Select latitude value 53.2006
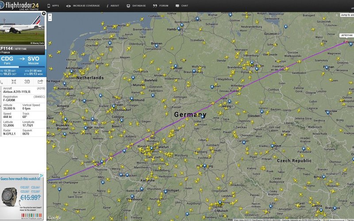Screen dimensions: 354x221 8,126
